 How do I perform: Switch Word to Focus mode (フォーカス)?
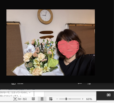(20, 99)
